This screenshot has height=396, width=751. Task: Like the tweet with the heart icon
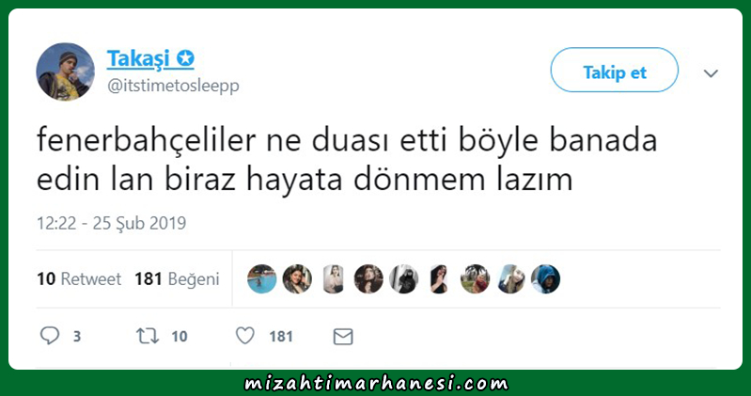[245, 336]
